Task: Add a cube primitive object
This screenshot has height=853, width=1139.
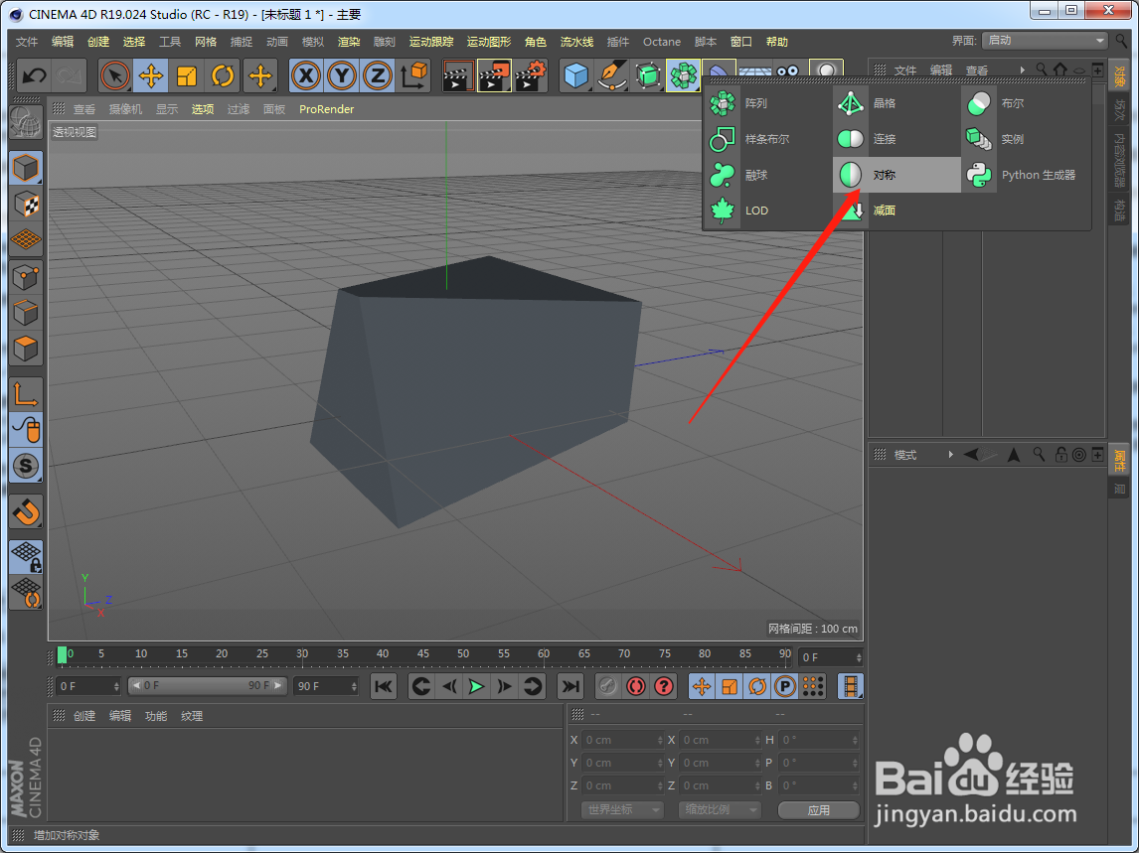Action: (x=576, y=75)
